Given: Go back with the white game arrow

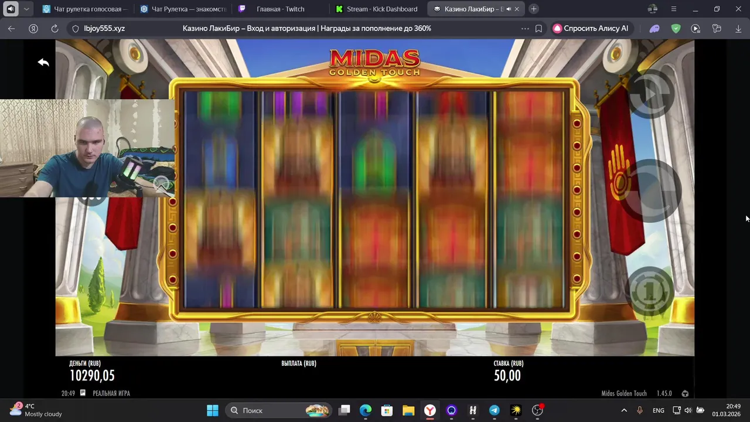Looking at the screenshot, I should (43, 62).
